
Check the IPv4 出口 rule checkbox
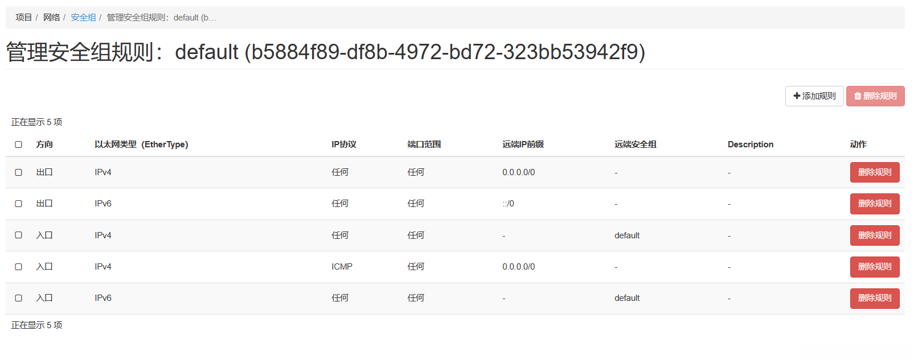click(x=19, y=172)
